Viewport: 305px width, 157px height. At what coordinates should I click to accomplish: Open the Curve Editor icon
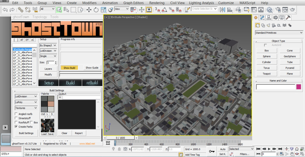[x=254, y=10]
